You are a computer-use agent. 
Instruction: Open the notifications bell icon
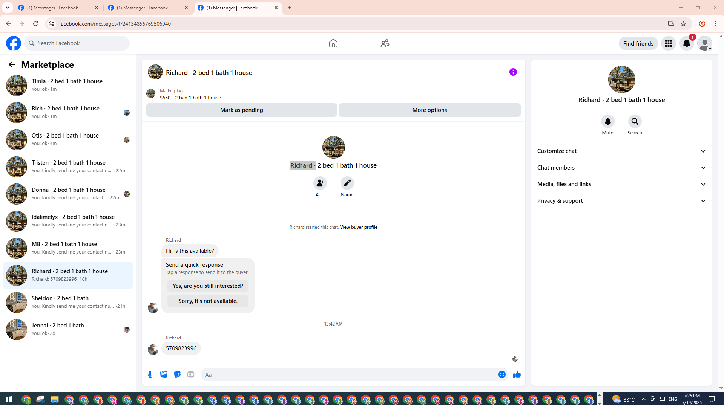pyautogui.click(x=686, y=43)
